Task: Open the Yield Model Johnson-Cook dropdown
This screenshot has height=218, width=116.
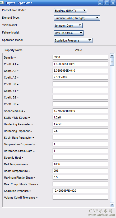Action: tap(68, 26)
